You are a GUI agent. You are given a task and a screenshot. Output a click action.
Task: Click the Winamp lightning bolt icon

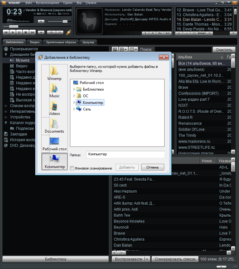pos(68,32)
